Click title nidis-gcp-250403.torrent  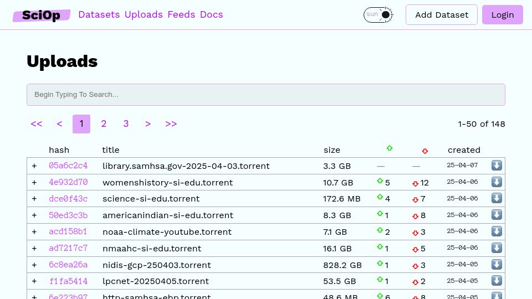tap(157, 265)
